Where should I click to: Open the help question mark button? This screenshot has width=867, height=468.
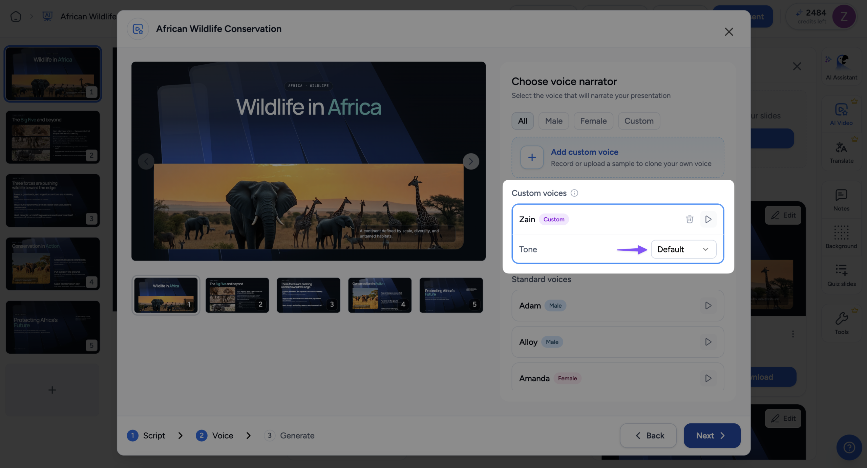849,447
